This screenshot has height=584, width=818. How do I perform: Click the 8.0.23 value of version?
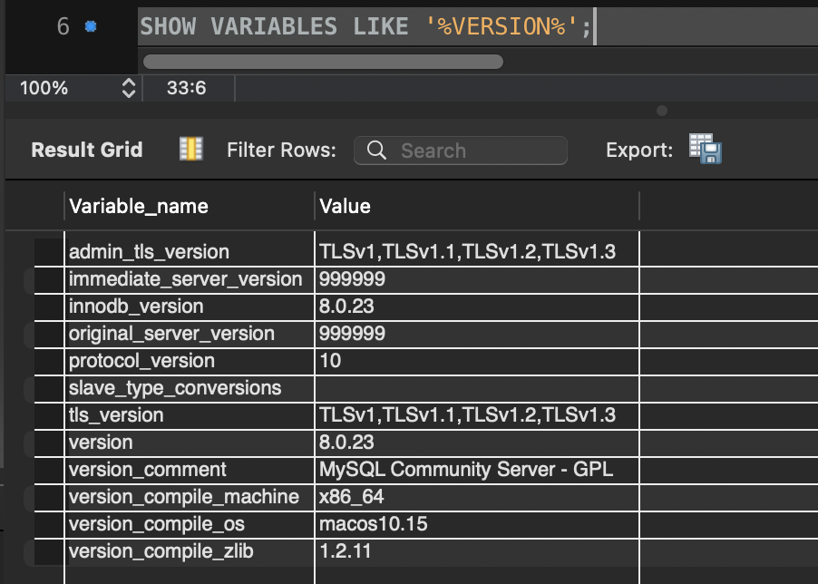477,443
